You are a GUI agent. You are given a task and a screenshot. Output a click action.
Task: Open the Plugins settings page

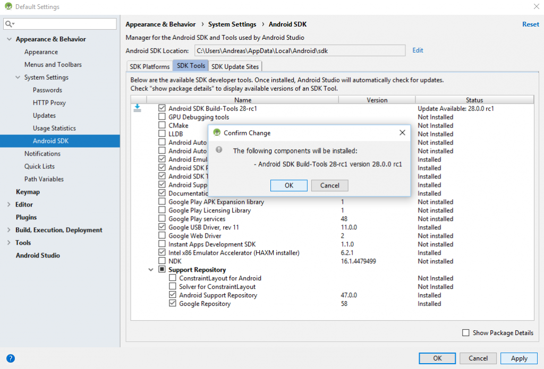coord(27,217)
